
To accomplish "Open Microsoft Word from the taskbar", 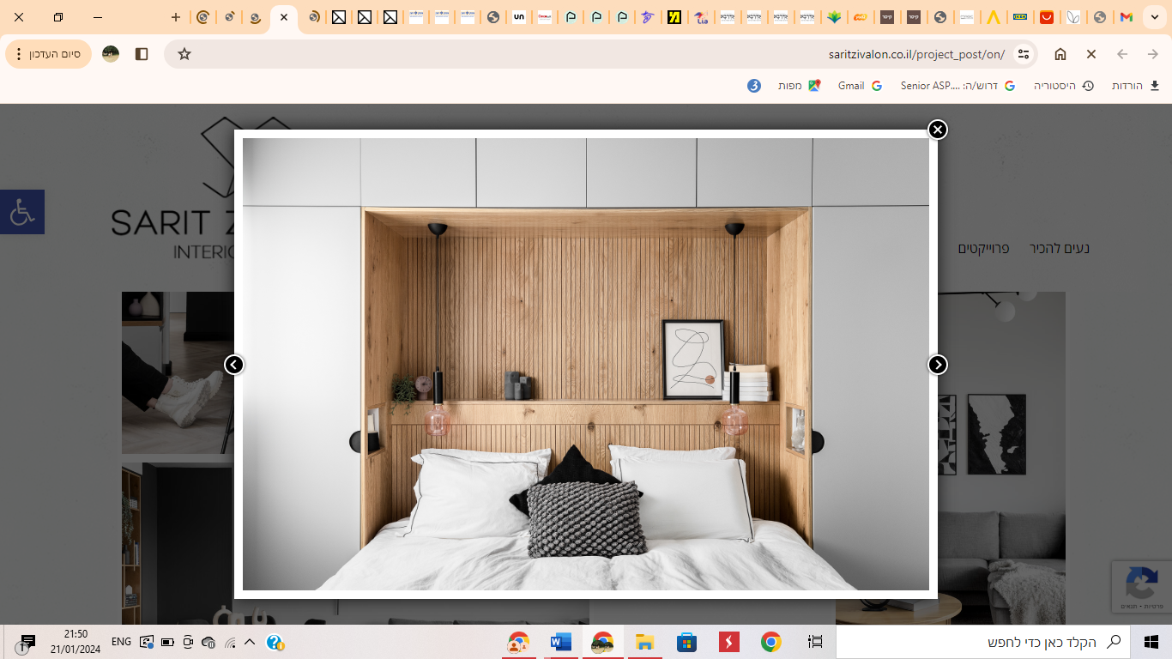I will coord(560,642).
